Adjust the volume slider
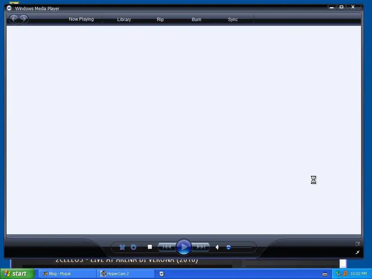 point(239,247)
